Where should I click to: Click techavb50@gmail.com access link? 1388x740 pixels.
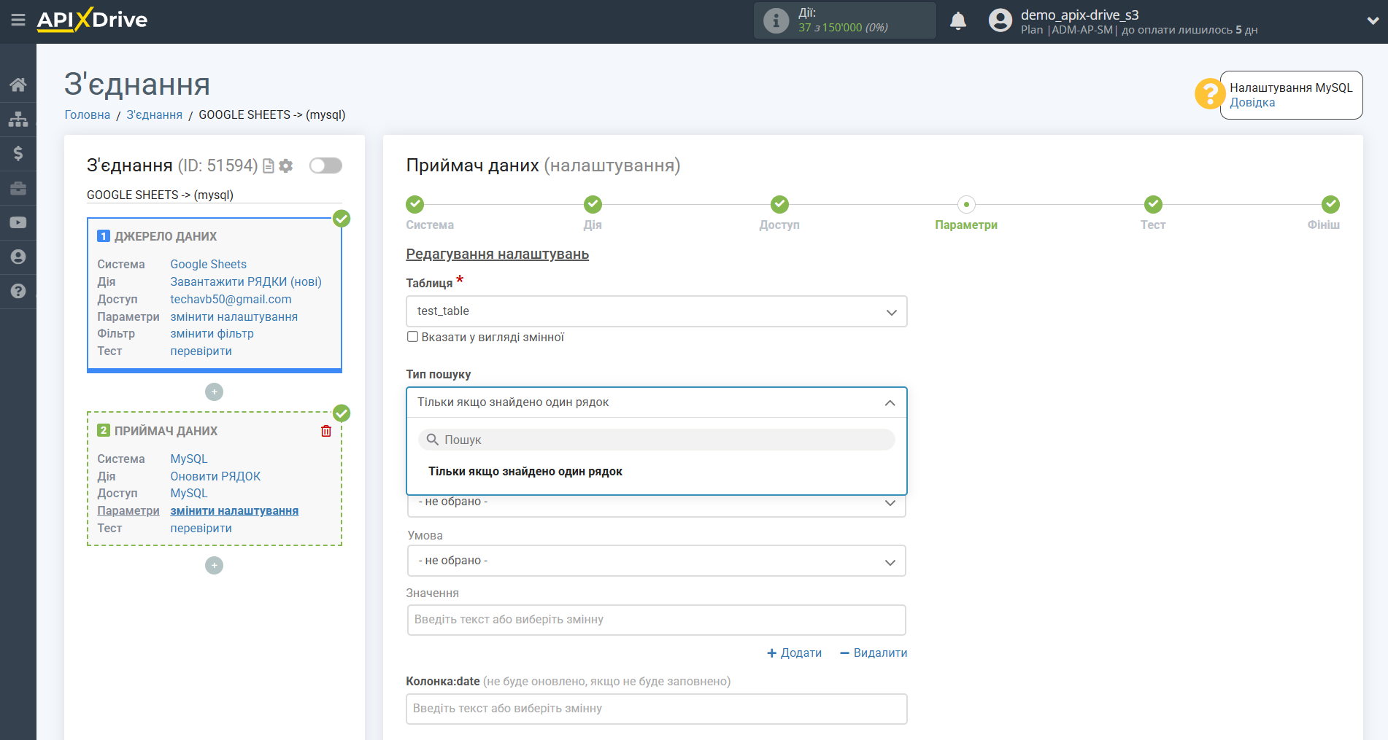[231, 299]
